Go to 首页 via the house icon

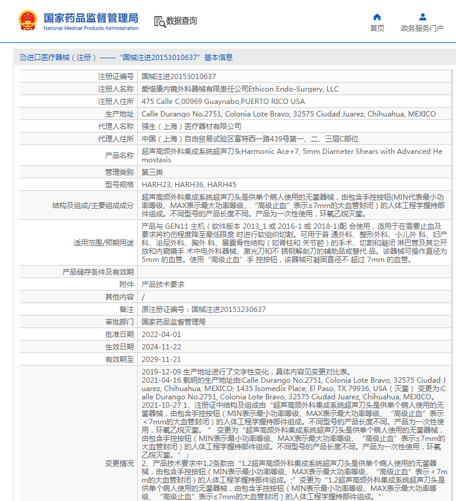click(x=377, y=17)
